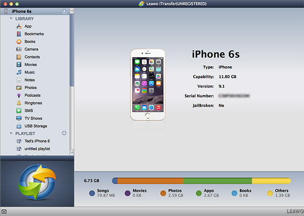This screenshot has width=304, height=216.
Task: Collapse the iPhone 6s device tree
Action: (x=5, y=11)
